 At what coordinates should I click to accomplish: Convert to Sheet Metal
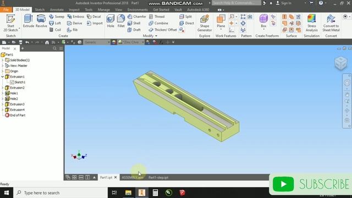331,23
